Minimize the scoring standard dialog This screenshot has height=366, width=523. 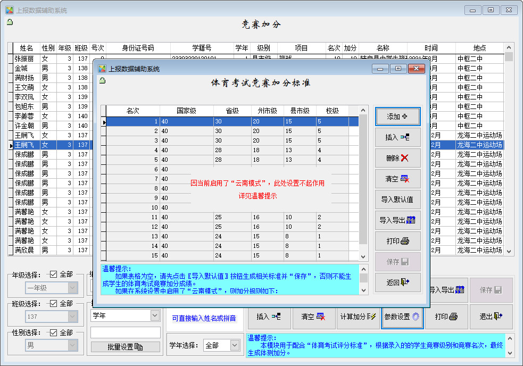pyautogui.click(x=380, y=69)
